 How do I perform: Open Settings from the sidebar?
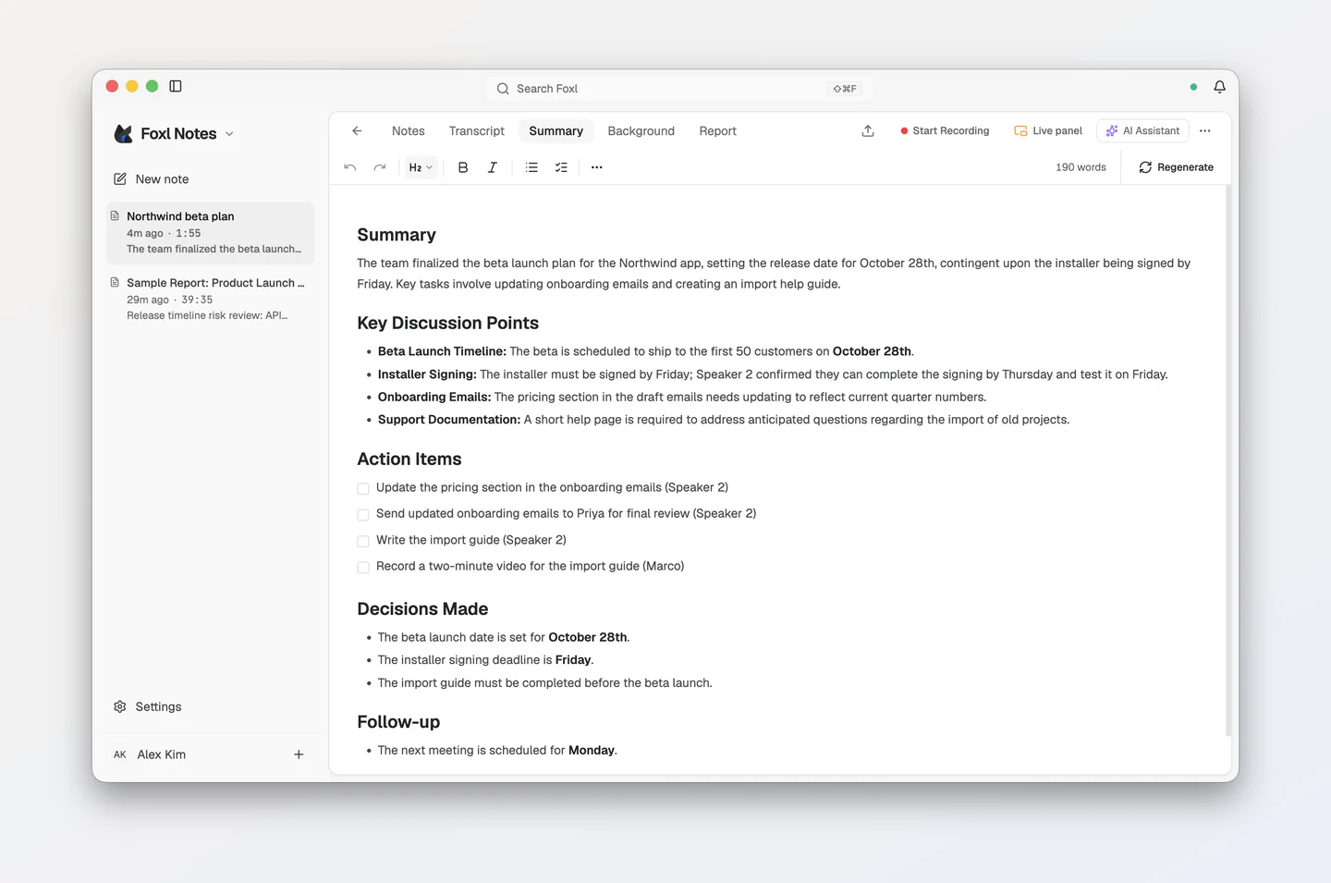pos(148,706)
